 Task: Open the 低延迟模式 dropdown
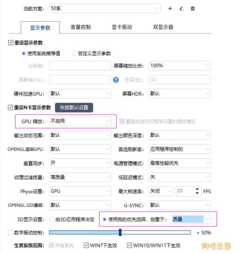(180, 177)
